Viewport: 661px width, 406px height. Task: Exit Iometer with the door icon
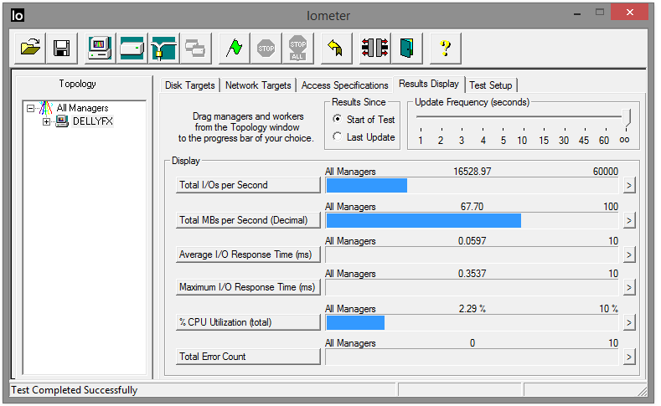coord(407,48)
